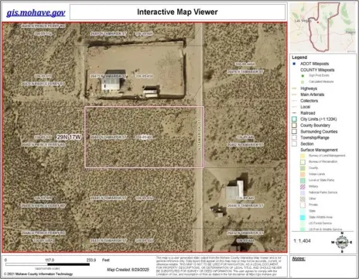359x279 pixels.
Task: Click the Local road line symbol
Action: click(x=294, y=107)
